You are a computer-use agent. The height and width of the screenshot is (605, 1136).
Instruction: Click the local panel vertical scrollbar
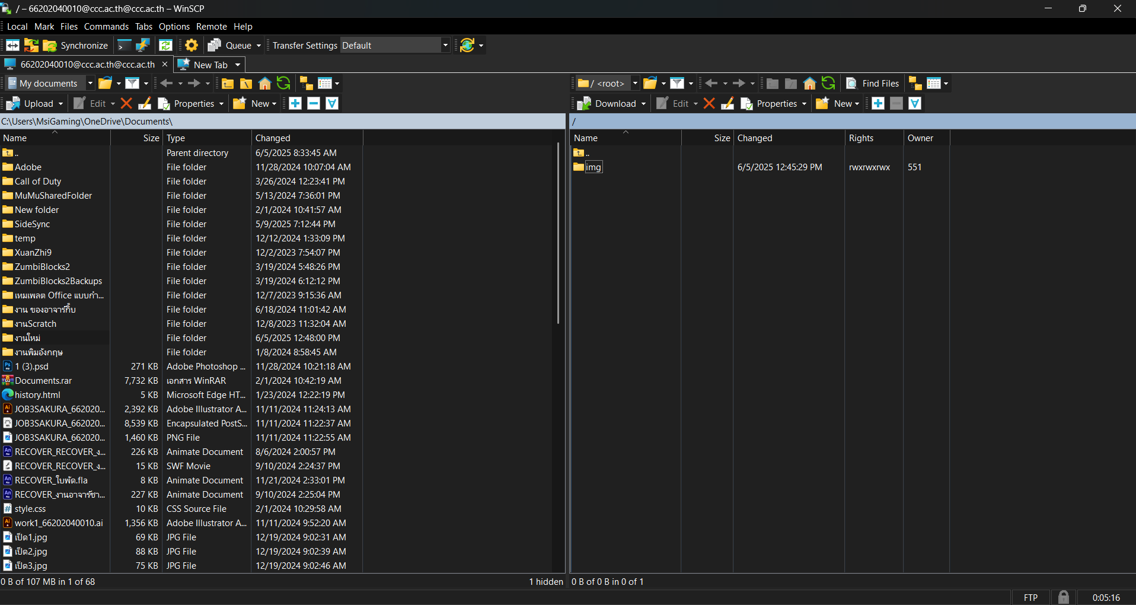pyautogui.click(x=558, y=234)
